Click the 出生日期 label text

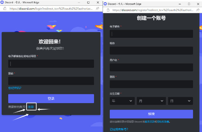[115, 93]
